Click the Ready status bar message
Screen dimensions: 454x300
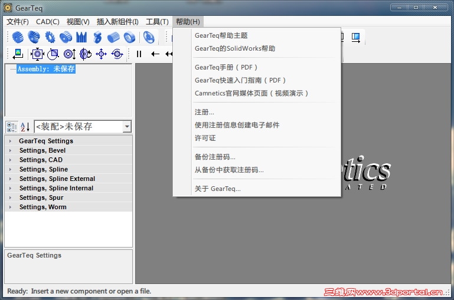tap(79, 291)
